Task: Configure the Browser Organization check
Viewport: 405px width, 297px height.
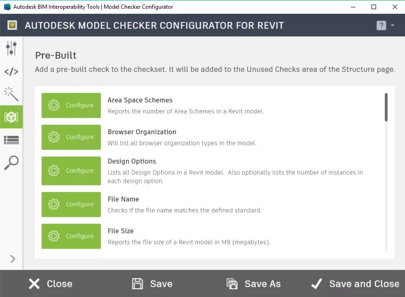Action: pos(71,137)
